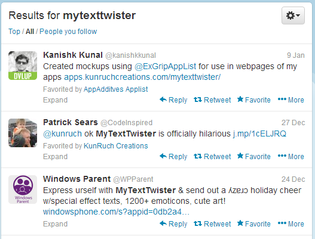Favorite Kanishk Kunal's tweet
This screenshot has width=315, height=239.
(253, 100)
